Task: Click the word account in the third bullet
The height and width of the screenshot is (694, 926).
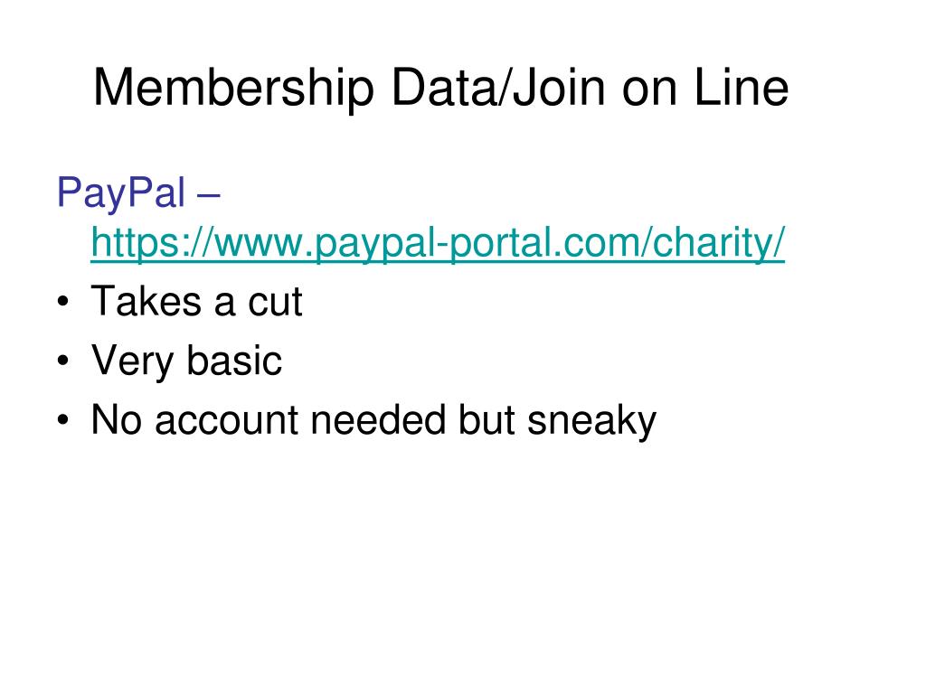Action: coord(226,421)
